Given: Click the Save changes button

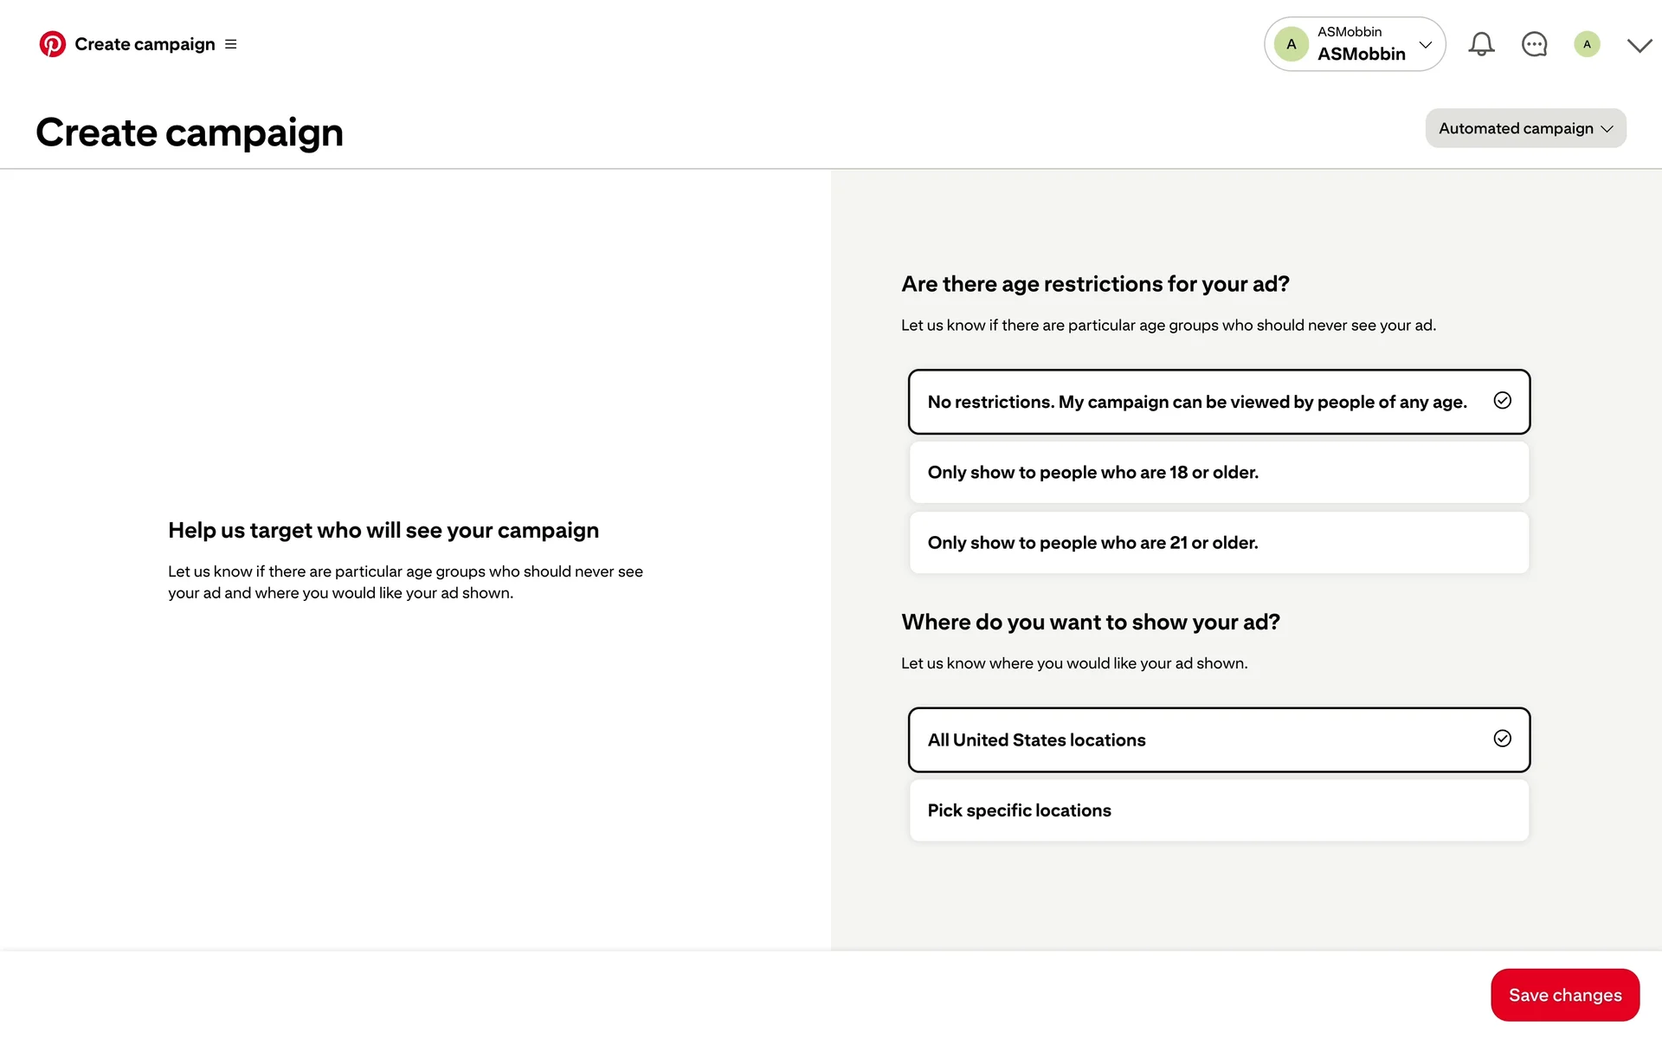Looking at the screenshot, I should (1564, 995).
